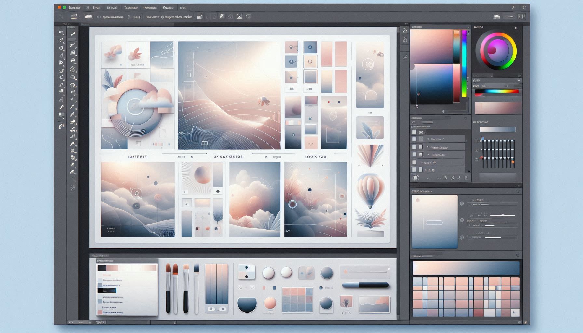583x333 pixels.
Task: Select the top tool in the left toolbar
Action: tap(60, 32)
